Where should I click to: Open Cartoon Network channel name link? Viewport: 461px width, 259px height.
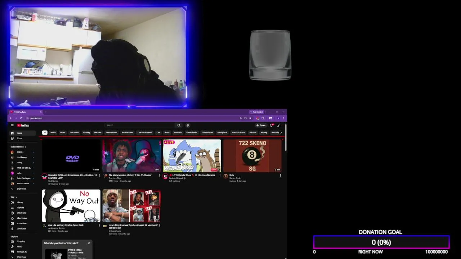coord(177,178)
